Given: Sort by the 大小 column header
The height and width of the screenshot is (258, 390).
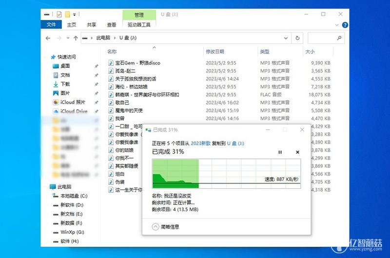Looking at the screenshot, I should click(310, 52).
